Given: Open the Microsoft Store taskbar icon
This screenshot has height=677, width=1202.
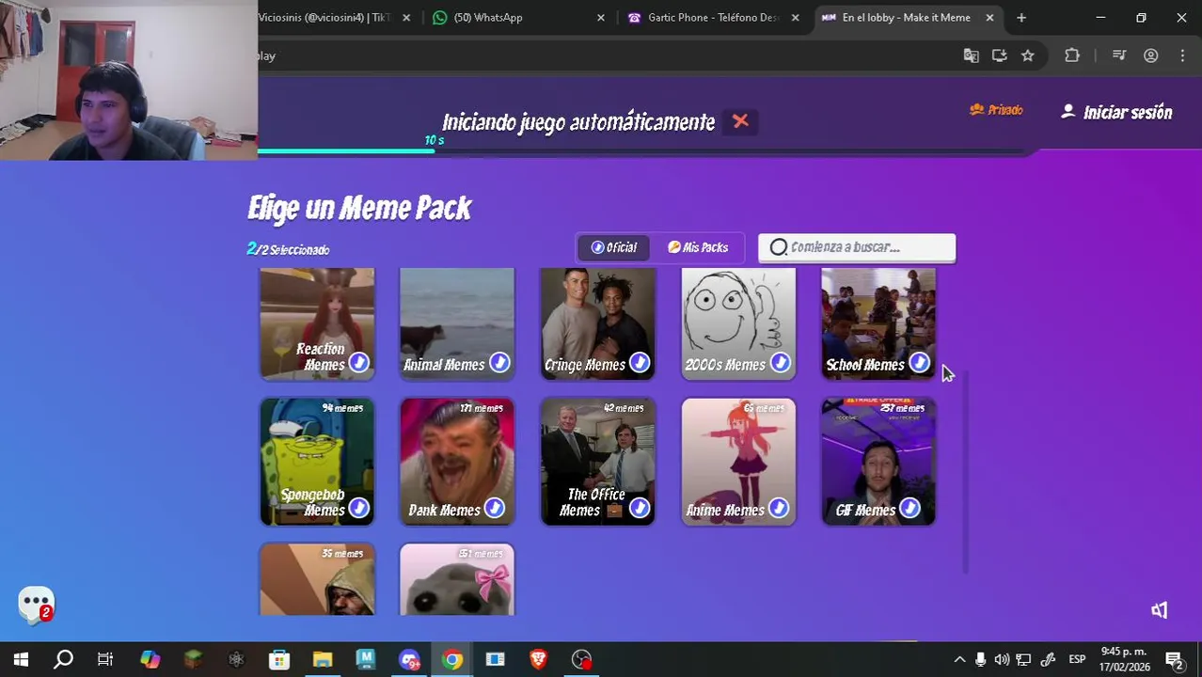Looking at the screenshot, I should [279, 659].
